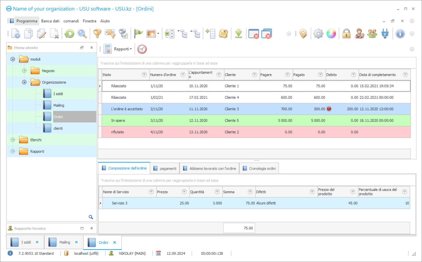Click the funnel filter icon
The height and width of the screenshot is (262, 422).
[97, 34]
